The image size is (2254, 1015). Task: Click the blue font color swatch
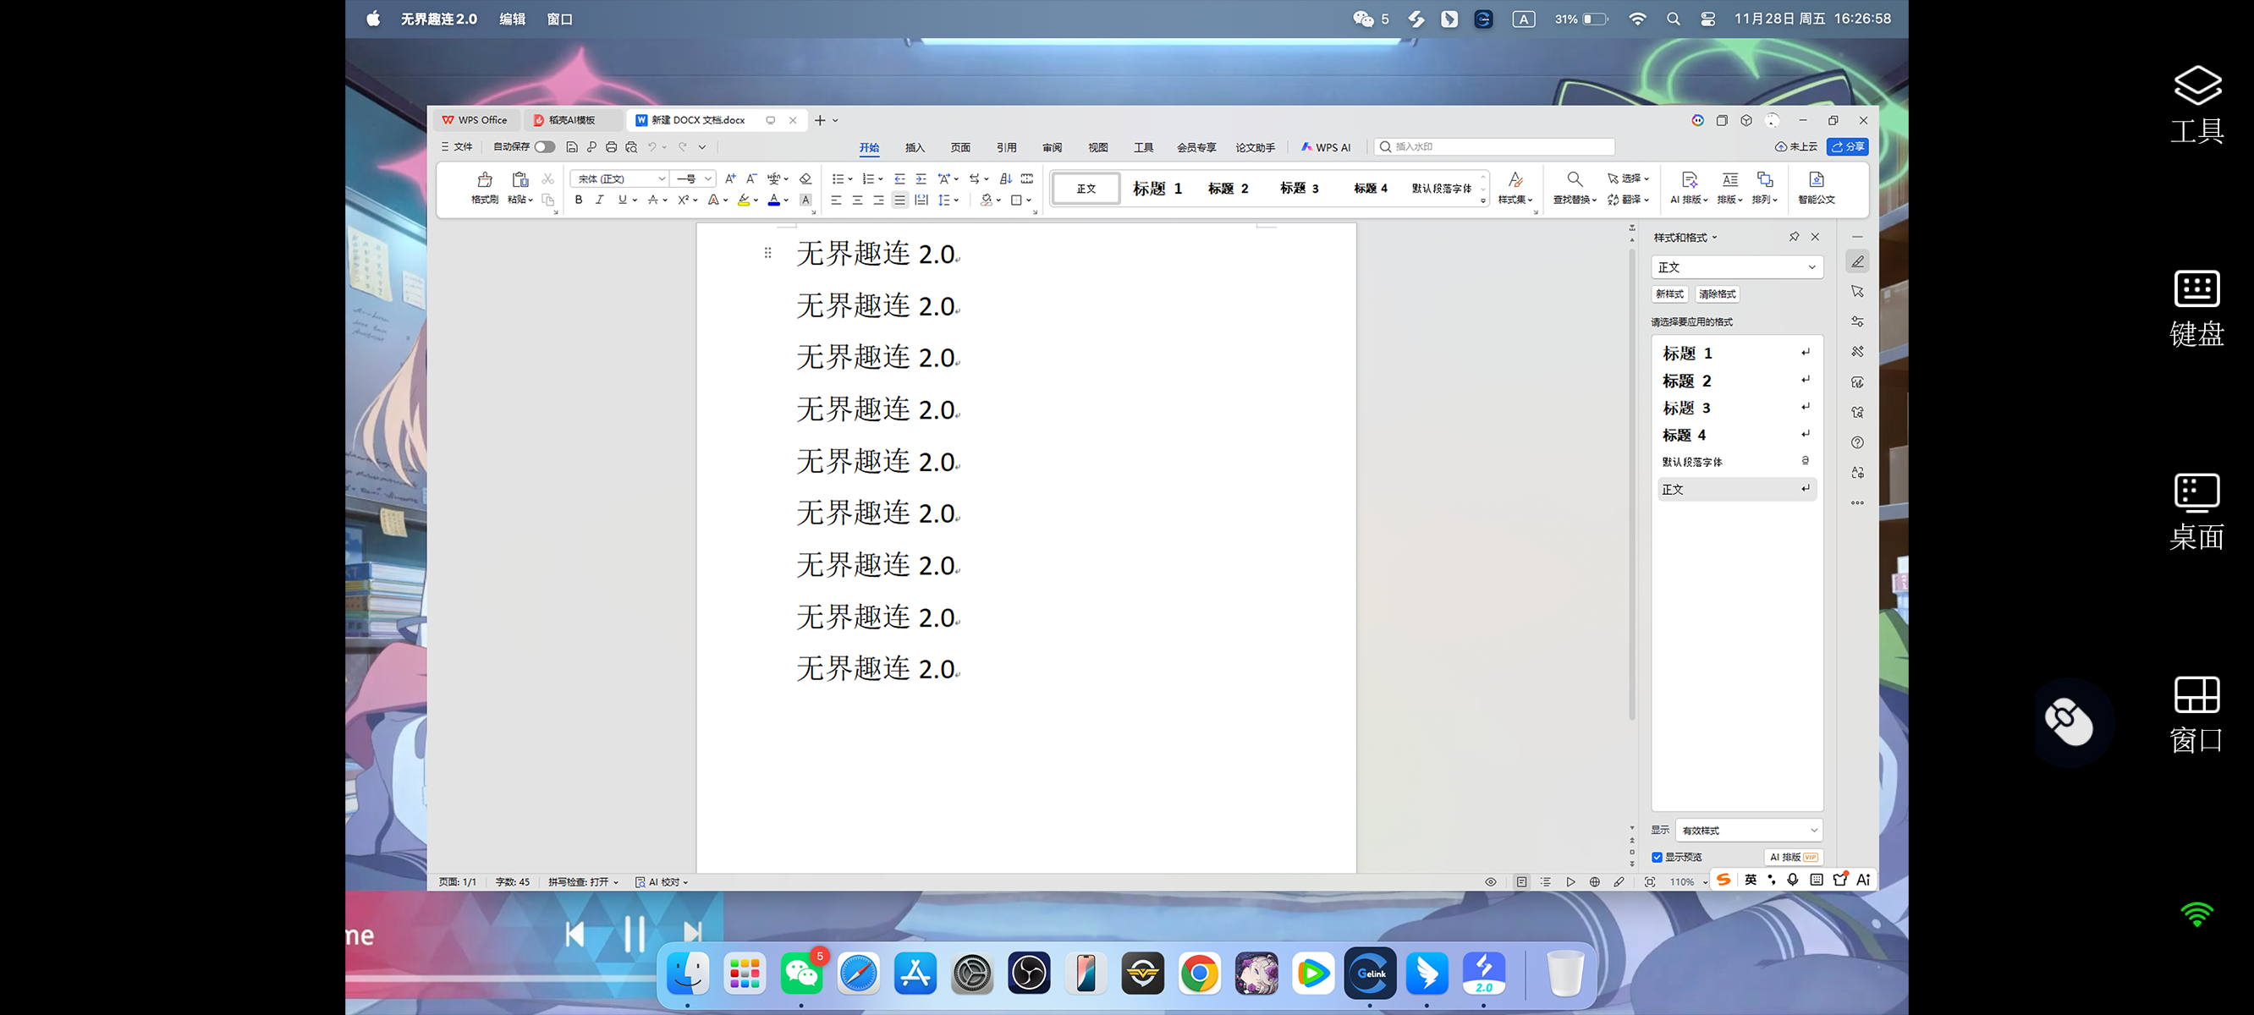[x=773, y=200]
